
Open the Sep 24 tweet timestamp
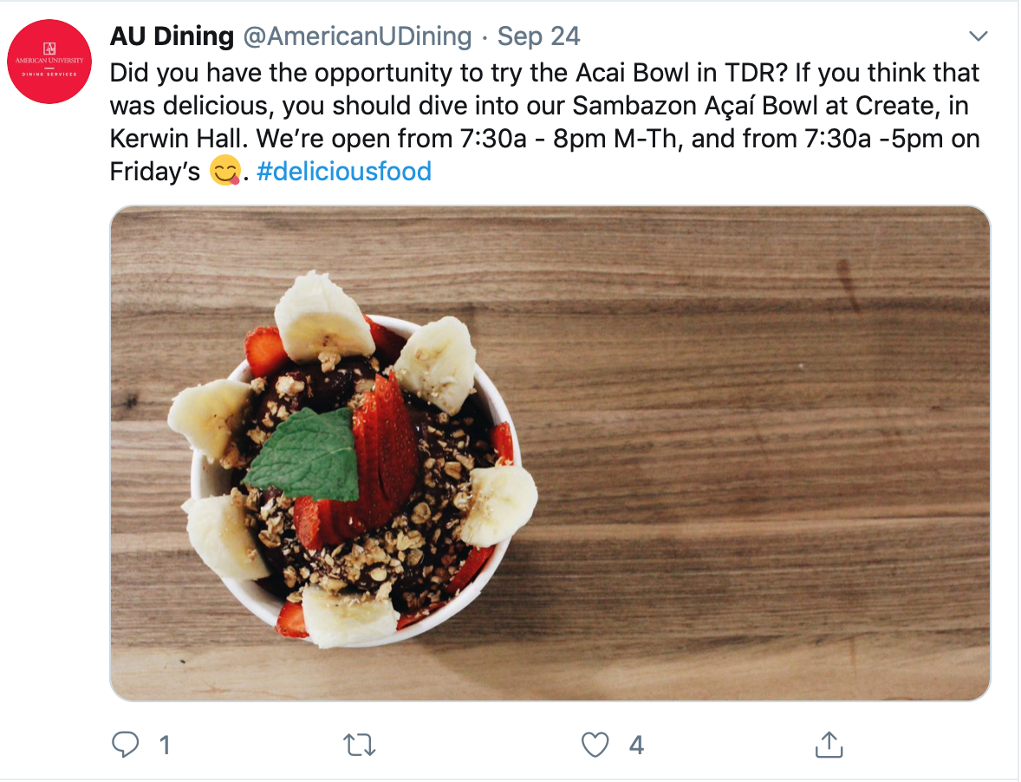[538, 36]
